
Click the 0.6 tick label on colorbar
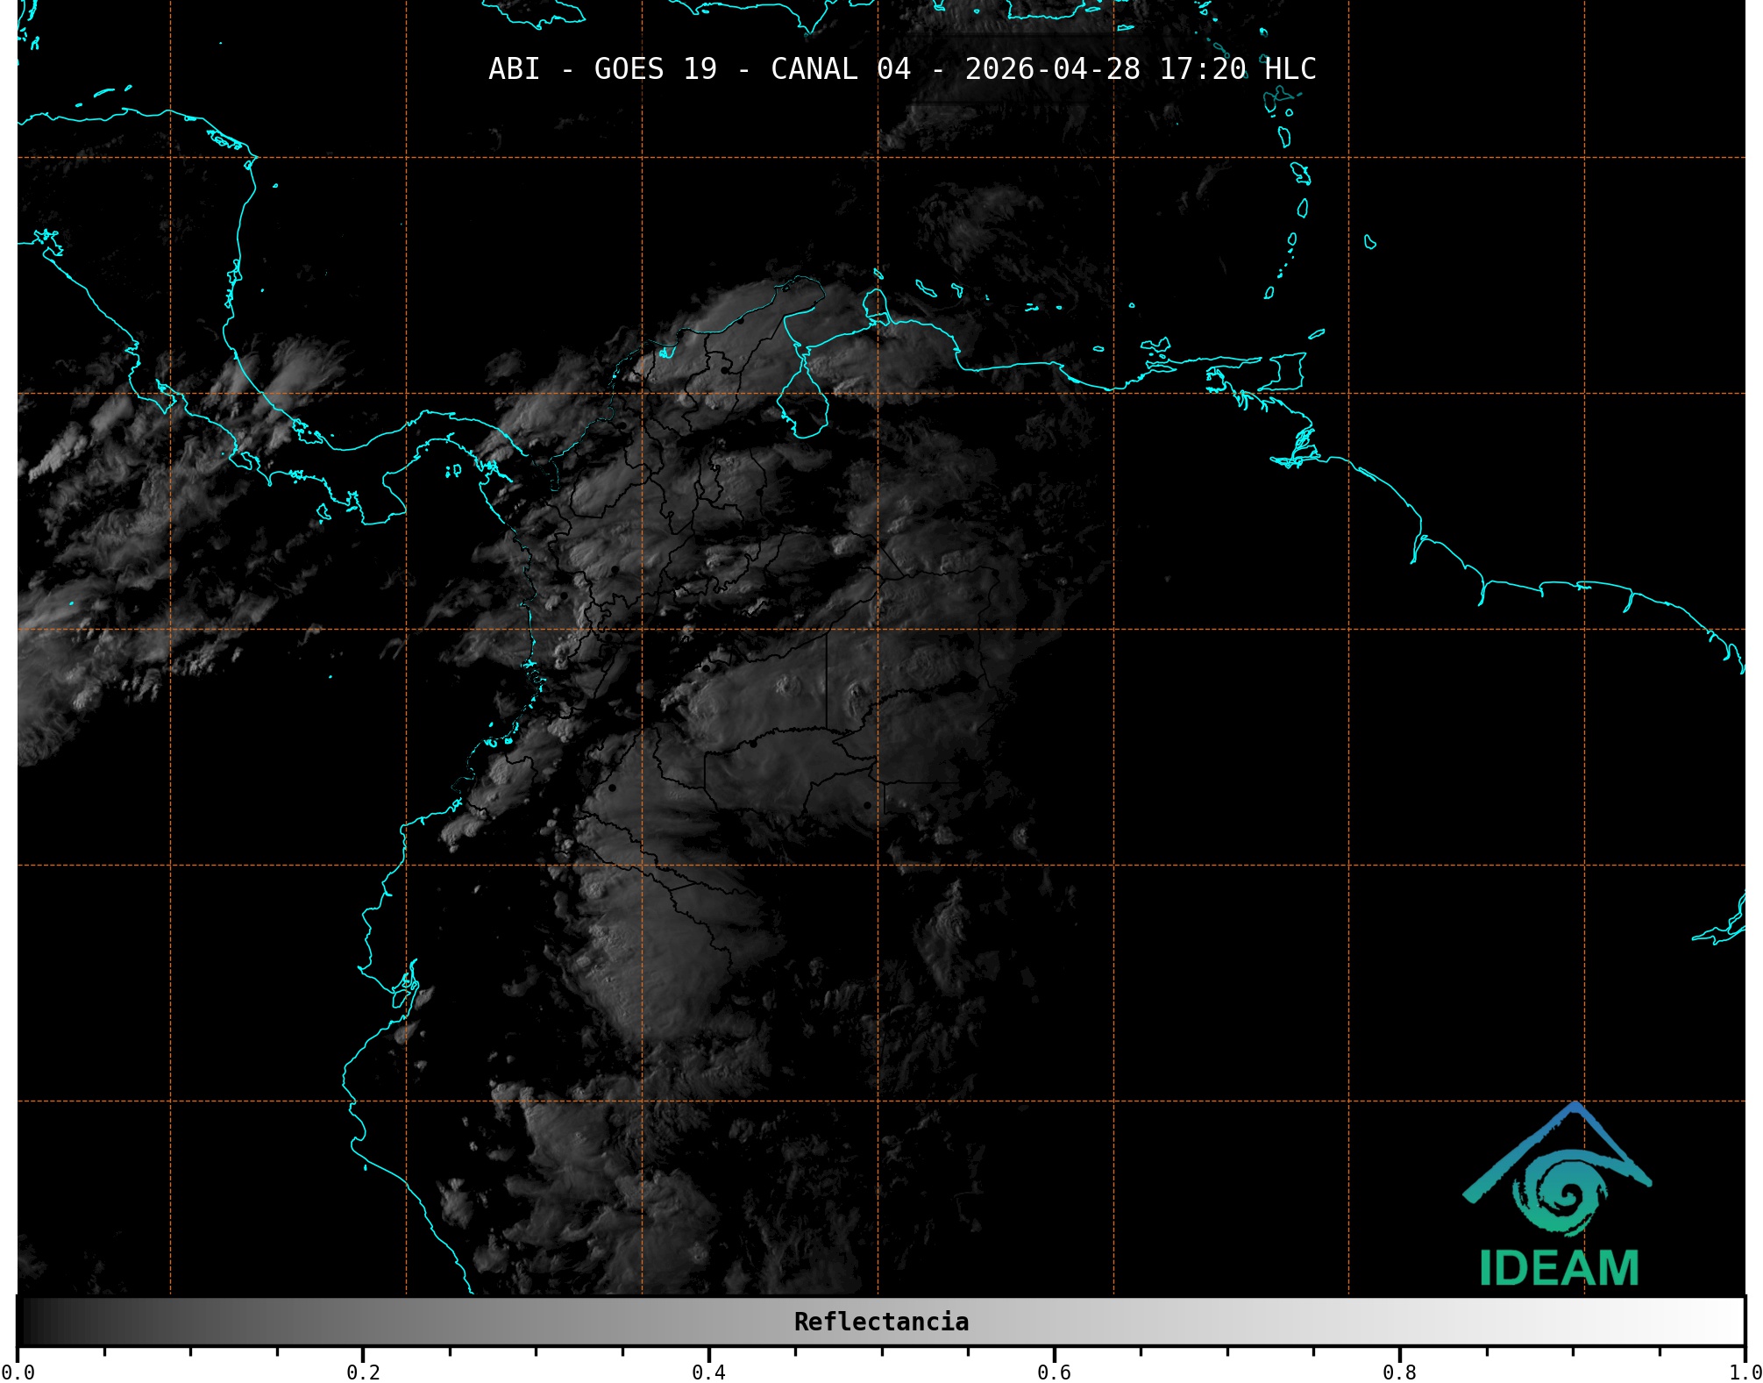[1054, 1372]
